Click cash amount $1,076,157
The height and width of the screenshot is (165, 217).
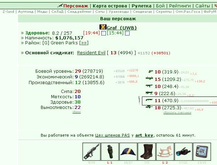(x=69, y=38)
